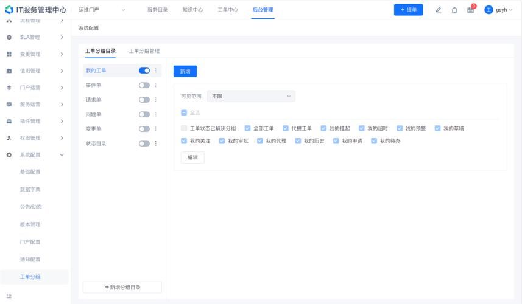This screenshot has width=522, height=304.
Task: Click the IT服务管理中心 logo icon
Action: click(x=9, y=10)
